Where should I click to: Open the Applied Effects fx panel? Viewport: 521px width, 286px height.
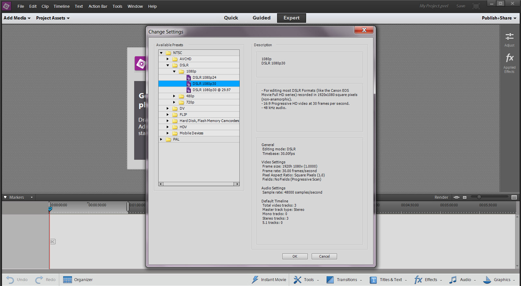pyautogui.click(x=510, y=58)
